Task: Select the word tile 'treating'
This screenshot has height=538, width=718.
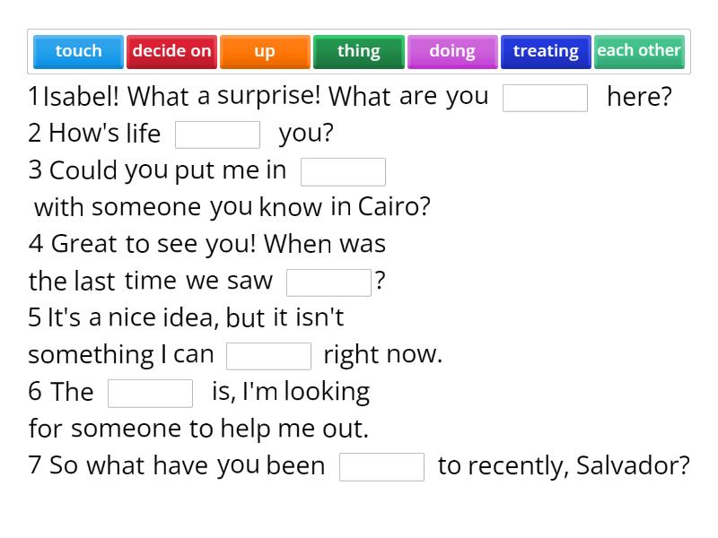Action: pyautogui.click(x=546, y=51)
